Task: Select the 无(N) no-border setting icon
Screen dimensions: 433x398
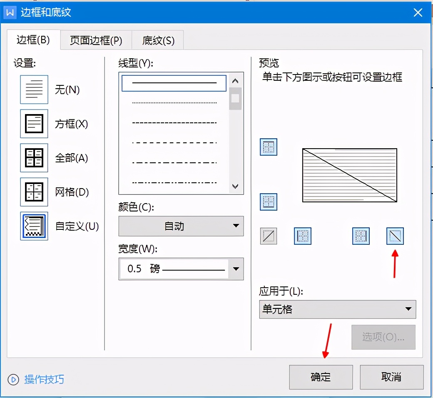Action: pyautogui.click(x=34, y=89)
